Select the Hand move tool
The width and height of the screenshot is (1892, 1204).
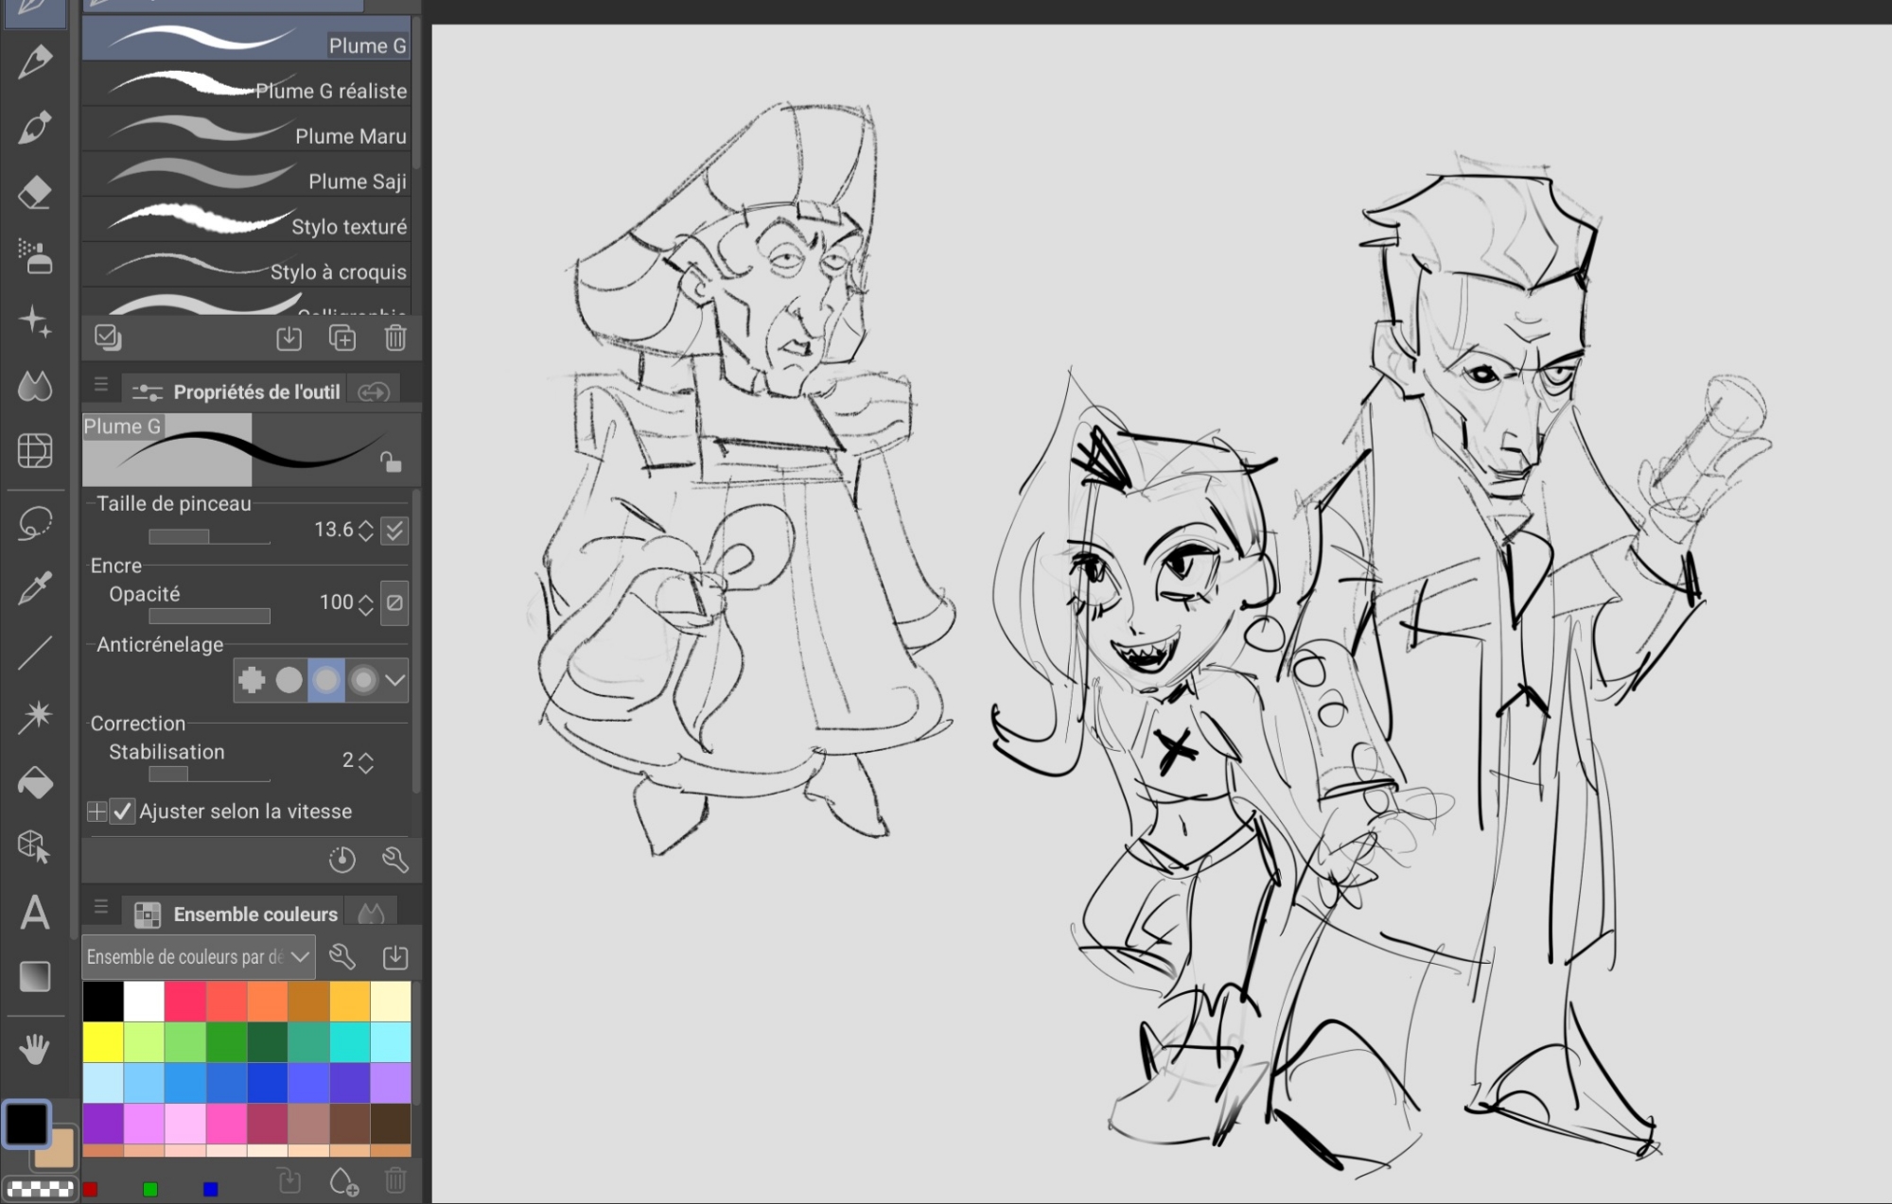pos(35,1049)
